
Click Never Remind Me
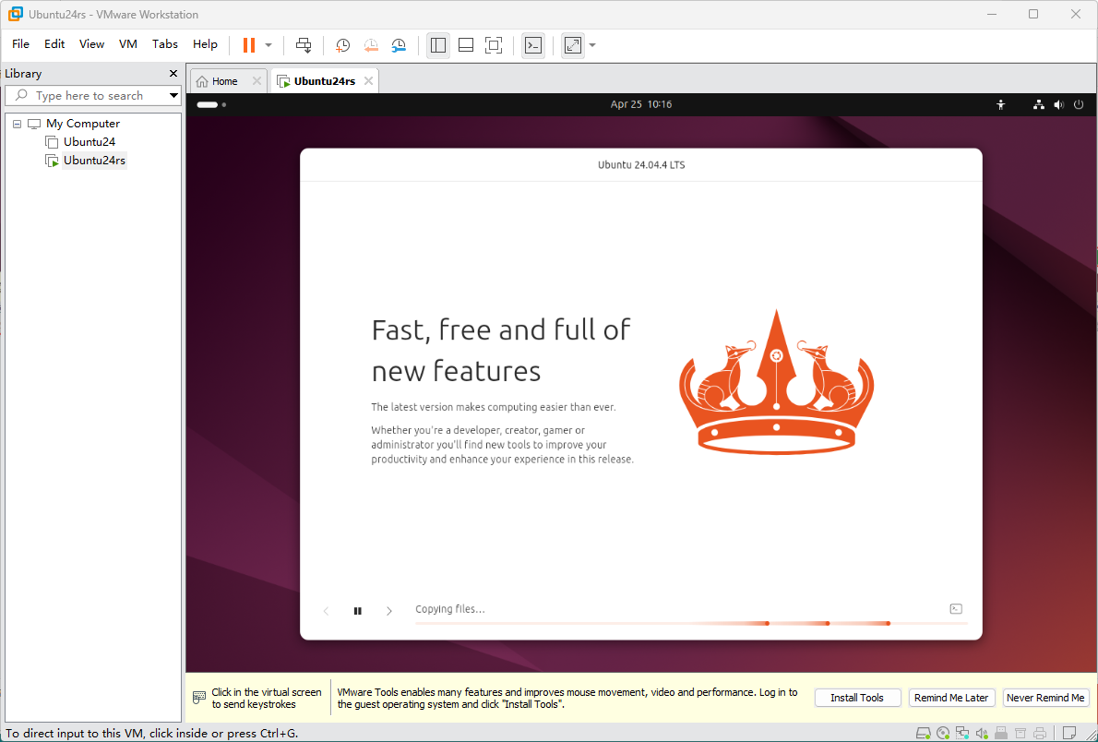point(1046,698)
